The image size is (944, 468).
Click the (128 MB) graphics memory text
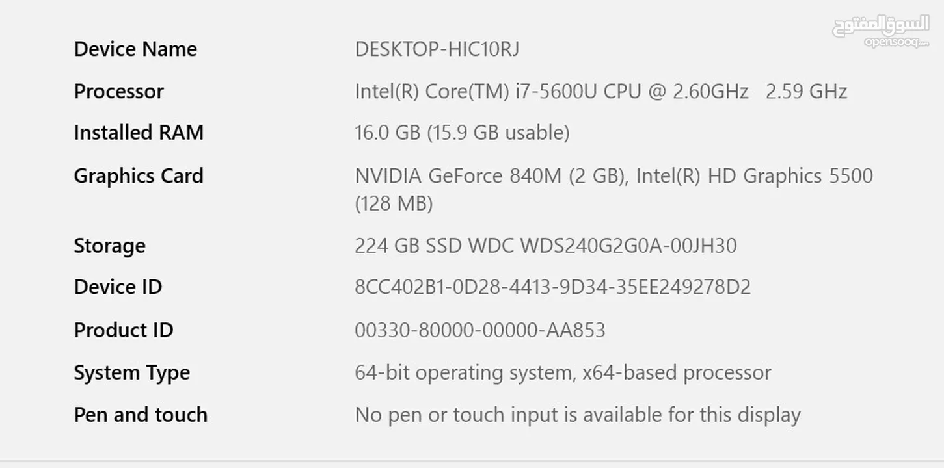[394, 204]
